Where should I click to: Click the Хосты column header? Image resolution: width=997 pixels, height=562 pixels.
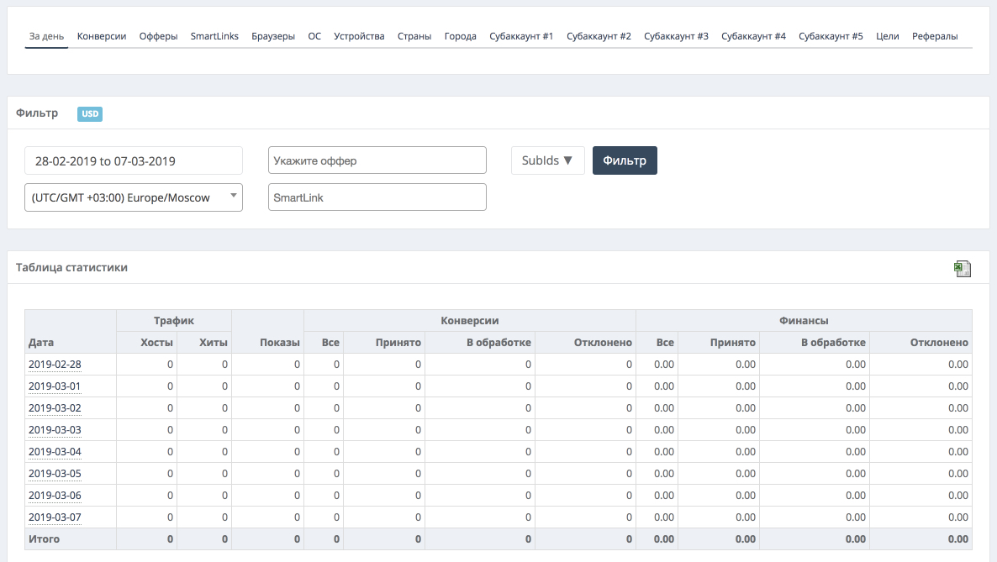157,343
